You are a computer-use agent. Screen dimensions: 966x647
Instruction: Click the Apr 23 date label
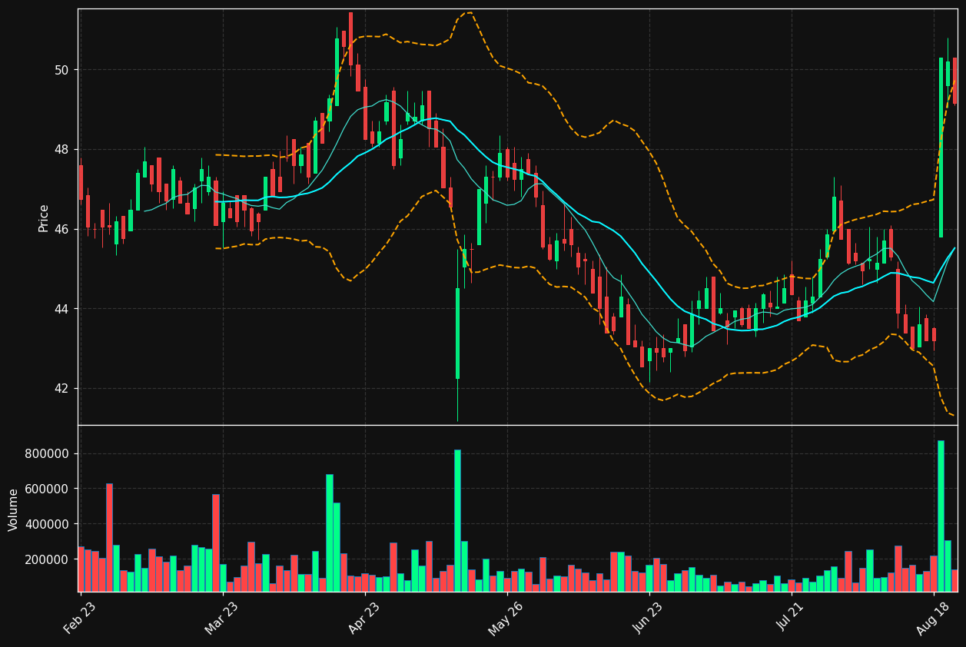click(x=364, y=617)
